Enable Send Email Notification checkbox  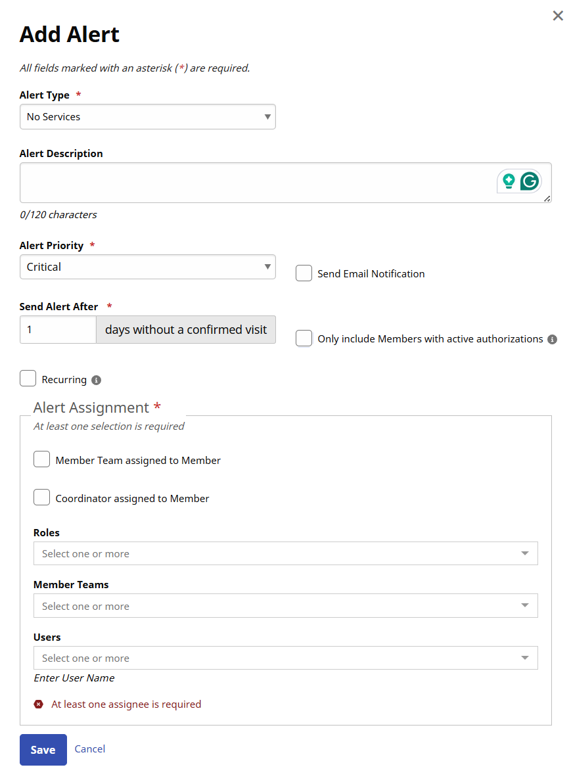point(304,273)
